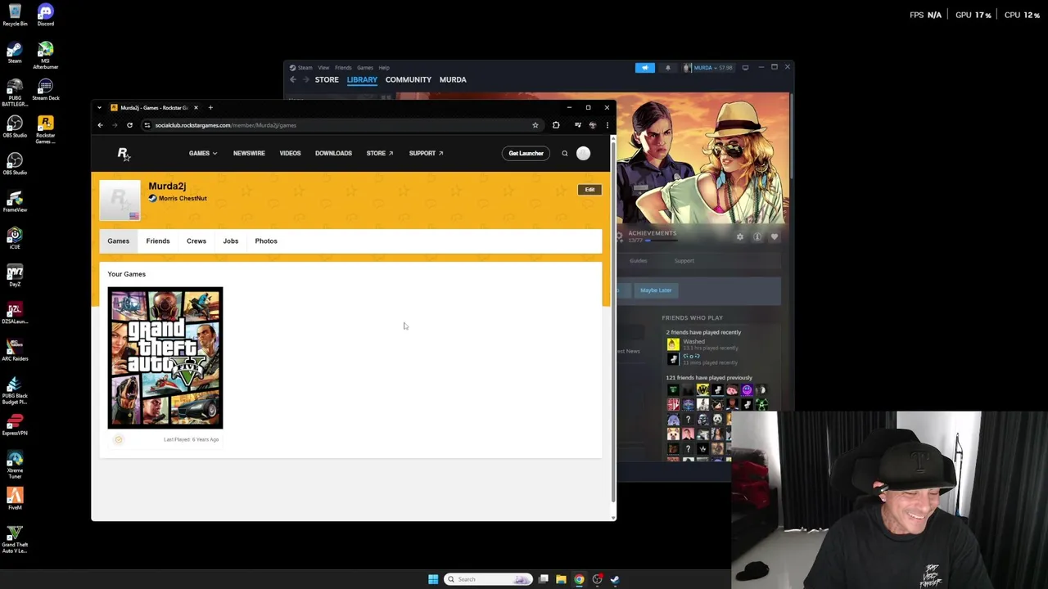Open the Steam desktop shortcut
Image resolution: width=1048 pixels, height=589 pixels.
pos(15,53)
